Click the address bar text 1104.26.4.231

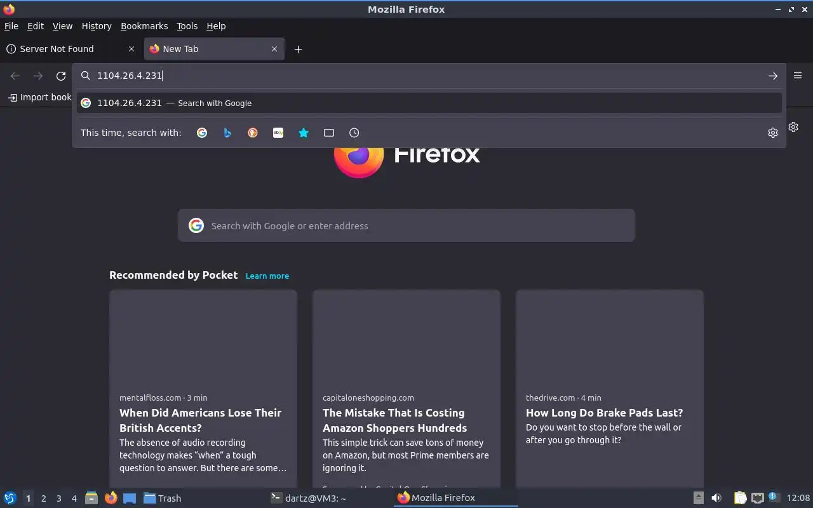130,76
